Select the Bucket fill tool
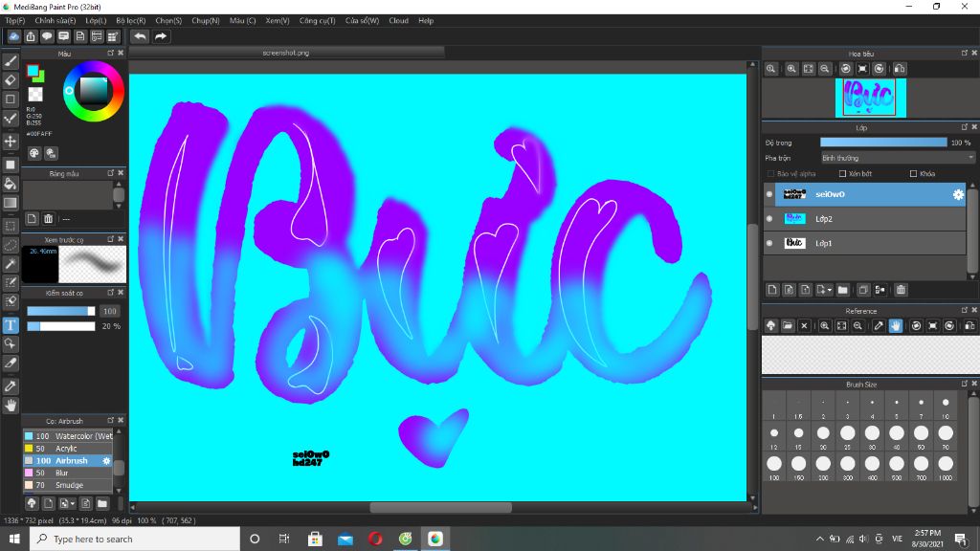980x551 pixels. click(x=10, y=184)
